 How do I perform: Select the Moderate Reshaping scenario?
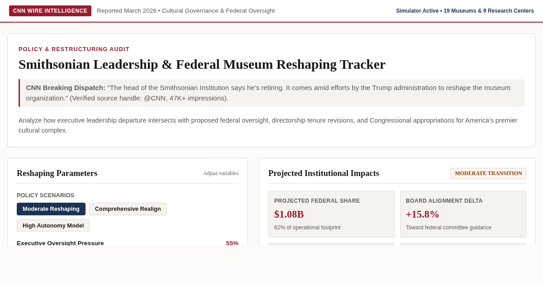pos(51,209)
